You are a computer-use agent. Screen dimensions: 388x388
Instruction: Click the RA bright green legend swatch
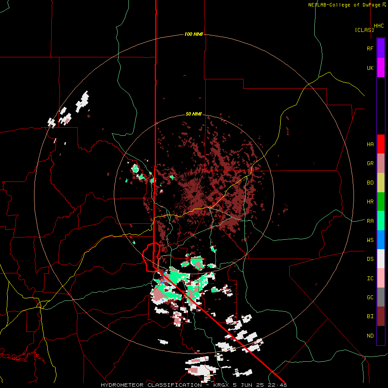click(381, 221)
